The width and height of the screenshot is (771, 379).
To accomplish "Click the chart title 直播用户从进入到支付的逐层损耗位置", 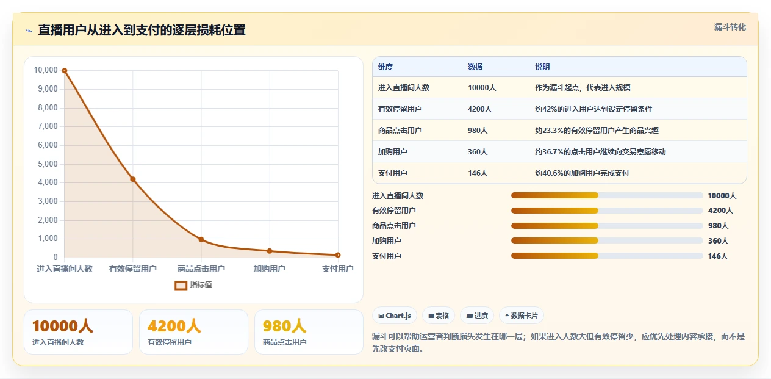I will pos(142,30).
